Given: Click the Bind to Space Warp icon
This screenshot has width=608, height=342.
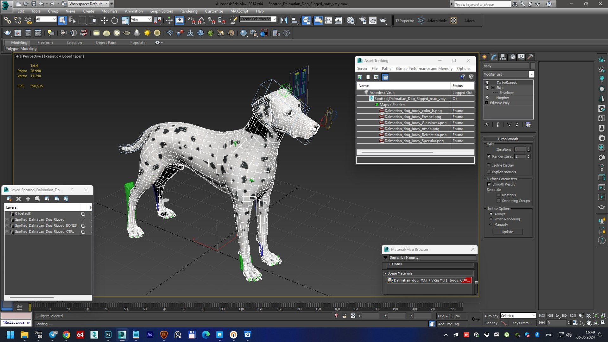Looking at the screenshot, I should 28,21.
